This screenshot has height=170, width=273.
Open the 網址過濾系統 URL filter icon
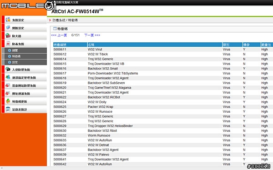tap(8, 94)
